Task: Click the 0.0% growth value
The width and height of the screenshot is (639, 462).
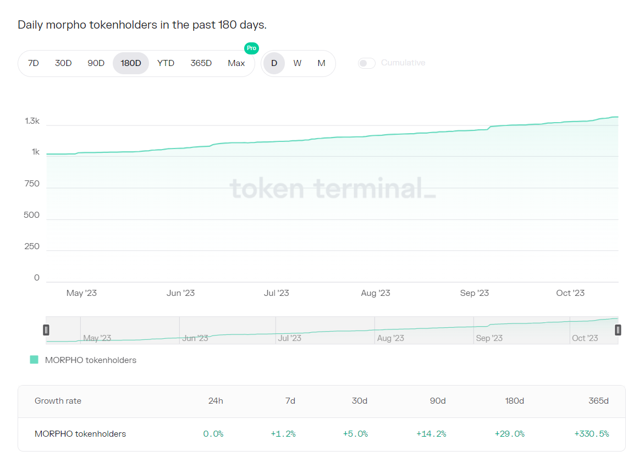Action: 213,434
